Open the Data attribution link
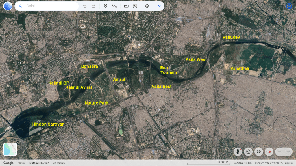296x166 pixels. tap(39, 163)
